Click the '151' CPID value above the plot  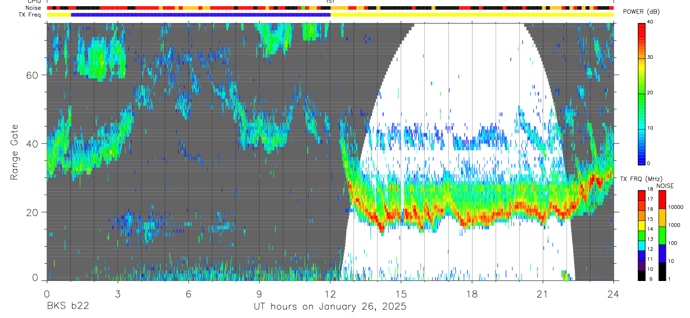330,2
